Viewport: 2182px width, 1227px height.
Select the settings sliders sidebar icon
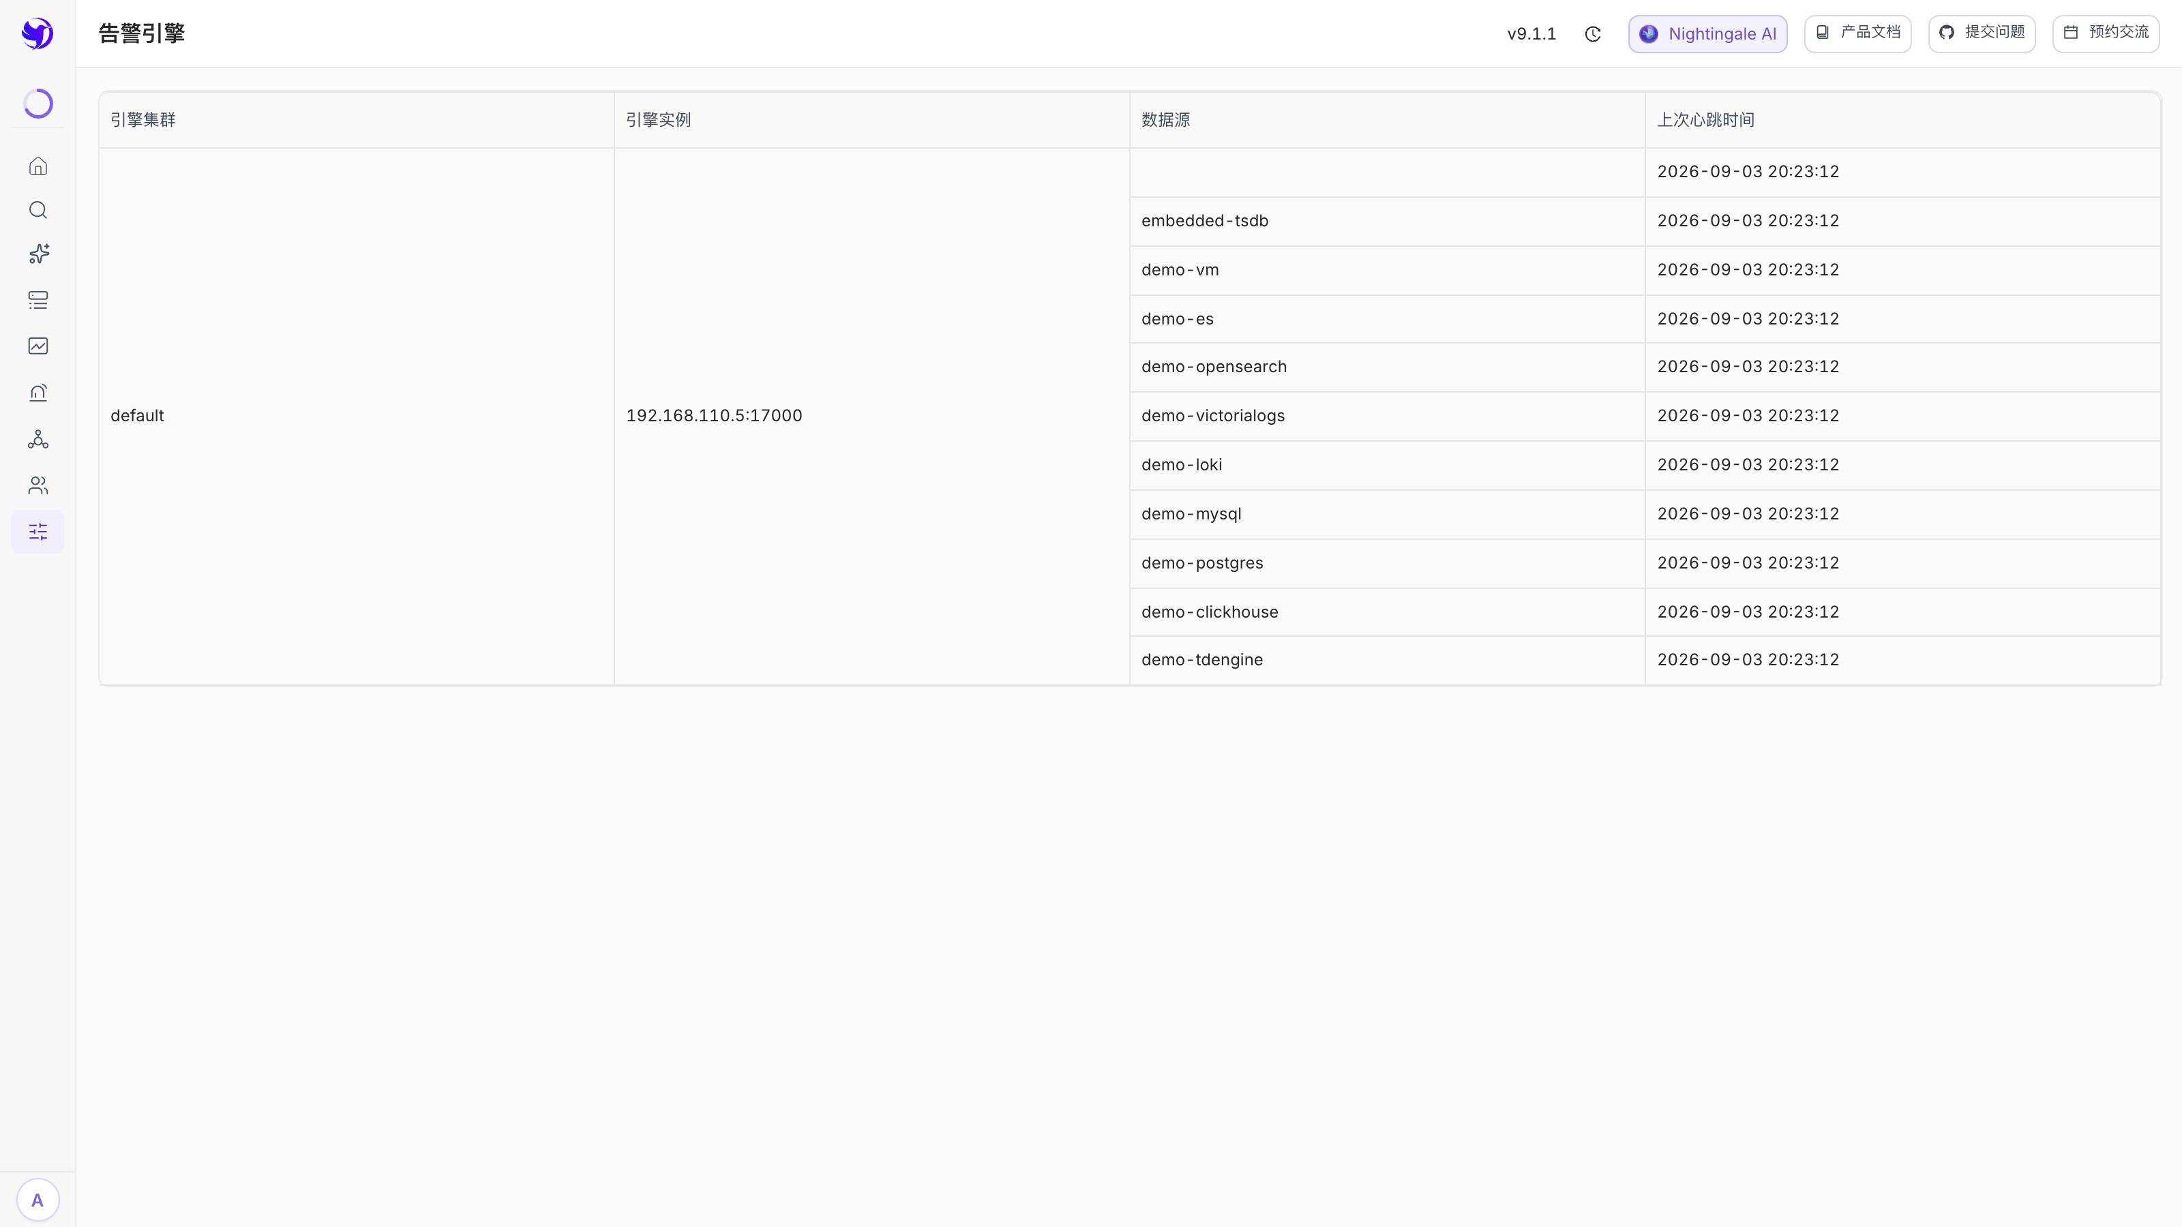click(x=38, y=532)
